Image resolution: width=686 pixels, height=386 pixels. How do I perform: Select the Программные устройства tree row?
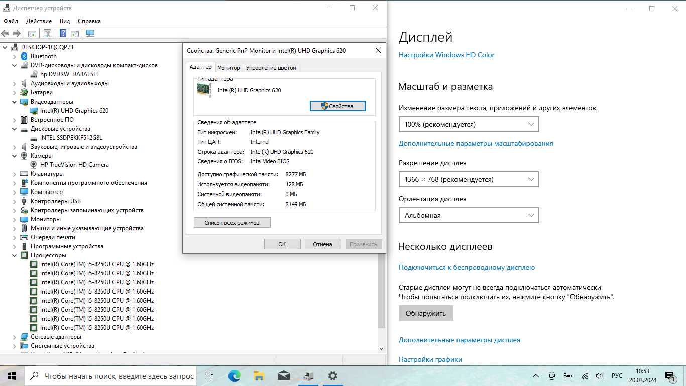(67, 246)
